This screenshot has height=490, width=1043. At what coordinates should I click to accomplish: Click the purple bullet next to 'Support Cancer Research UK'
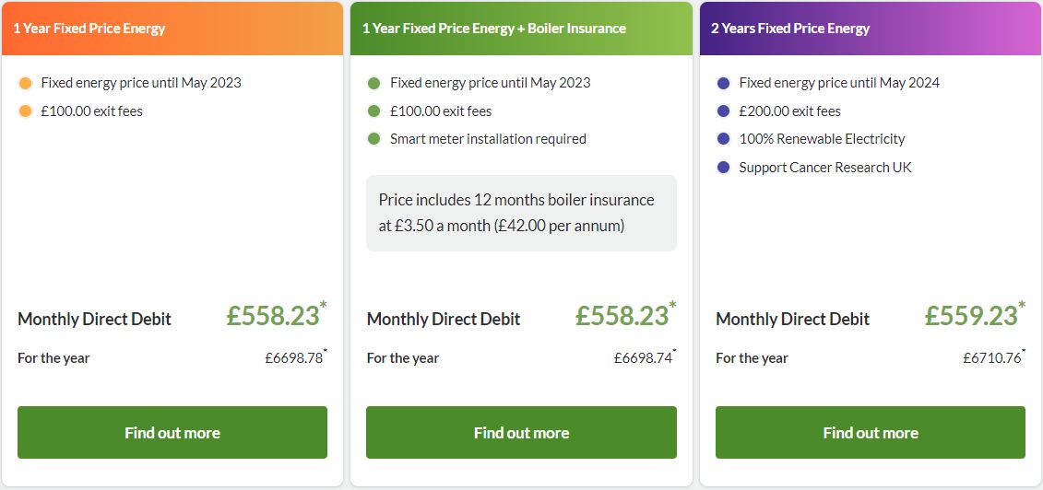pos(724,168)
